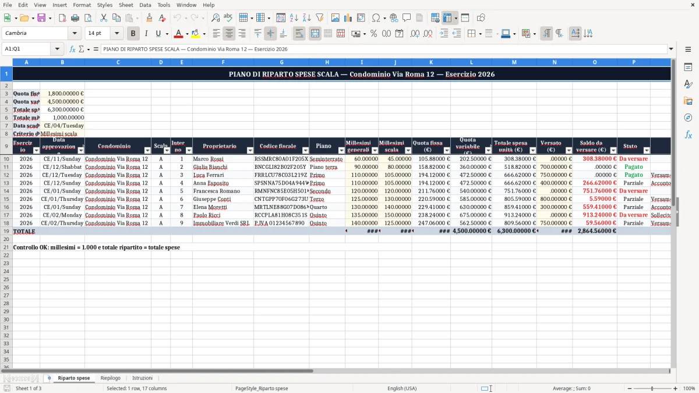
Task: Click the Clone Formatting paintbrush icon
Action: tap(149, 18)
